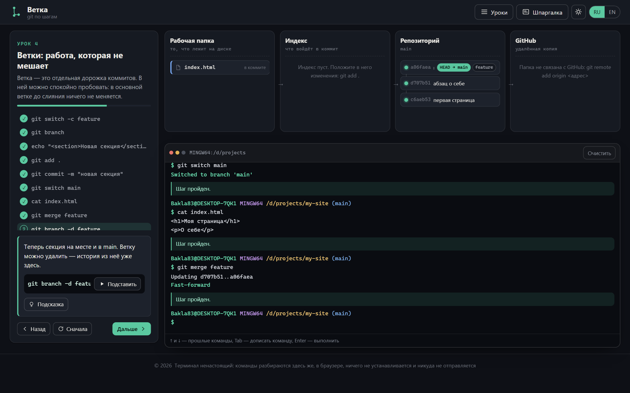This screenshot has width=630, height=393.
Task: Click the GitHub panel title
Action: click(x=526, y=41)
